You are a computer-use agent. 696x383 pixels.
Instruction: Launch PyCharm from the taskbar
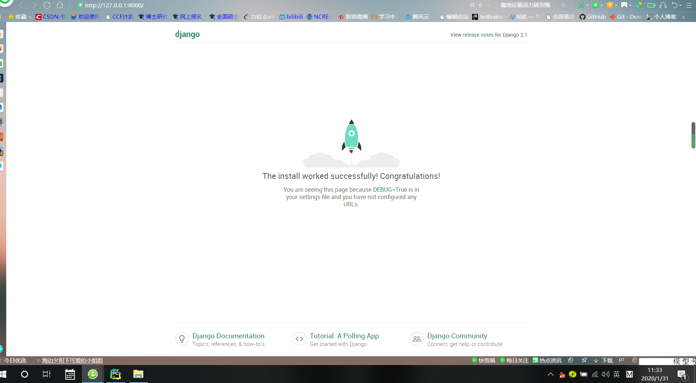click(115, 374)
